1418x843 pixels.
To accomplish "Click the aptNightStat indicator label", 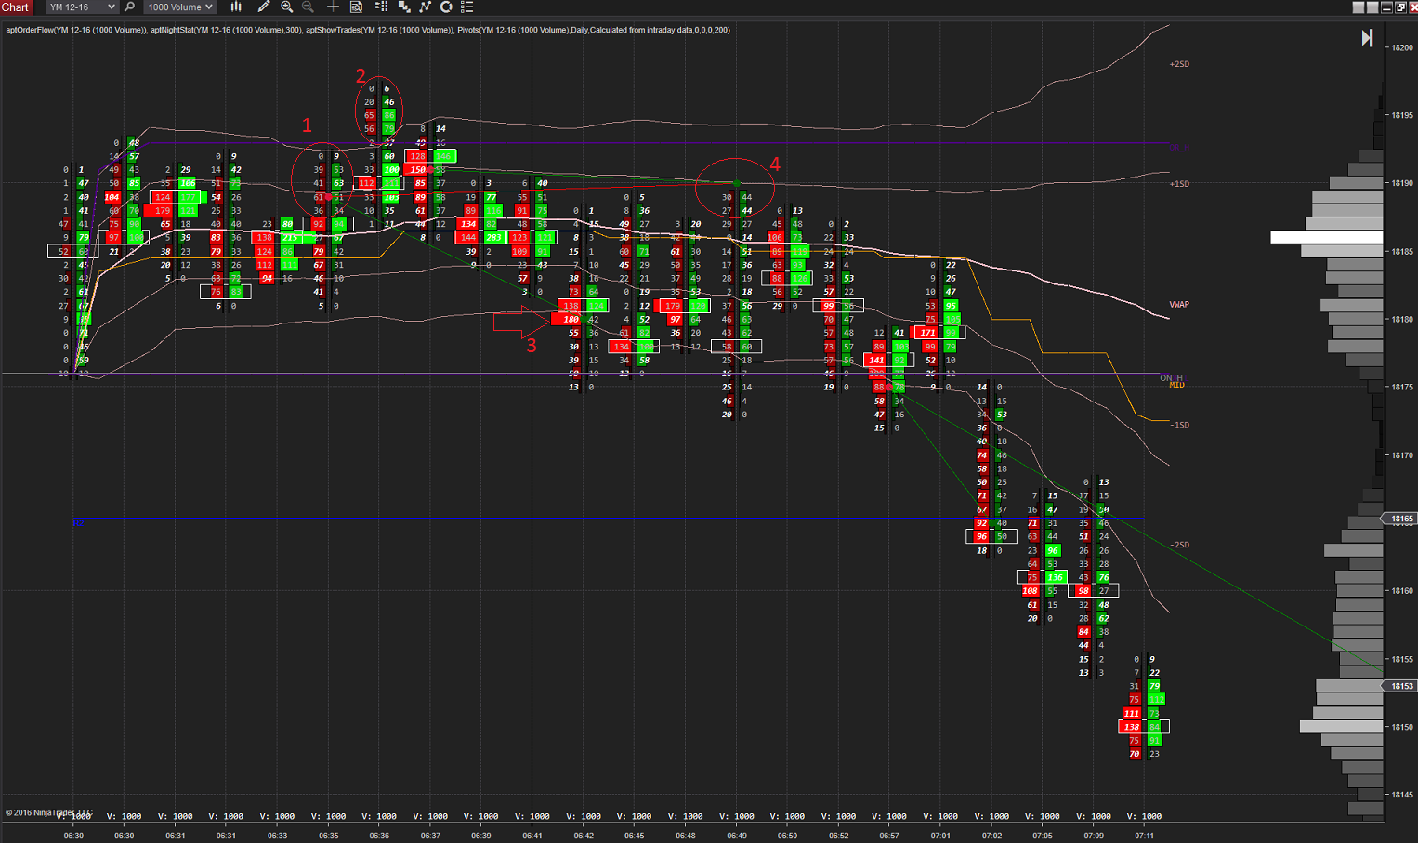I will point(226,30).
